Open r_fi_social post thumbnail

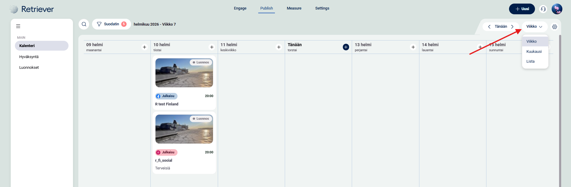point(184,129)
